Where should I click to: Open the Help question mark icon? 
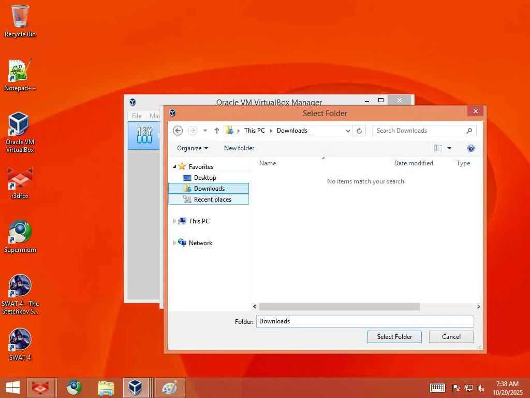(x=471, y=148)
